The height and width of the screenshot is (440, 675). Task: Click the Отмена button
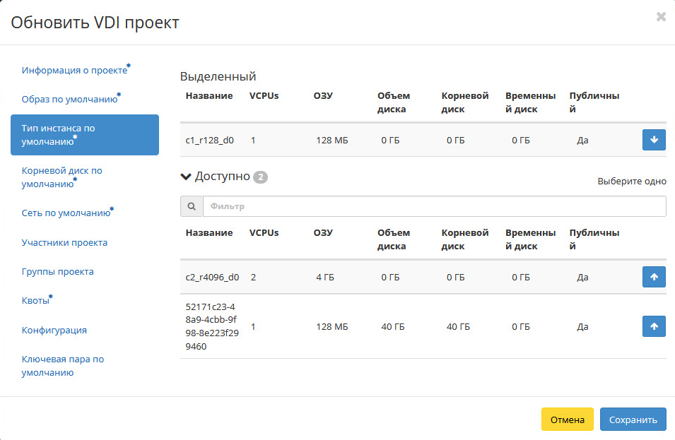568,420
